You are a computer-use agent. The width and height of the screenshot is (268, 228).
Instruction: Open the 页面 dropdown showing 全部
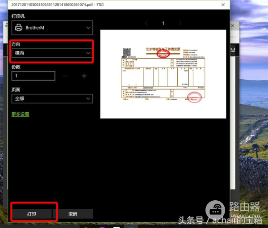pos(51,98)
